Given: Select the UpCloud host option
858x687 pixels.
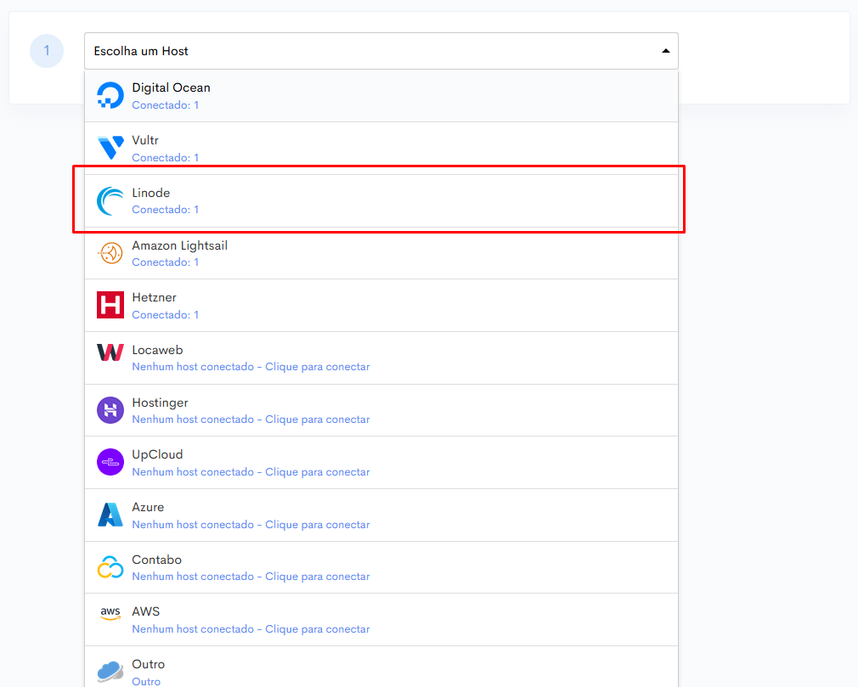Looking at the screenshot, I should pos(381,463).
